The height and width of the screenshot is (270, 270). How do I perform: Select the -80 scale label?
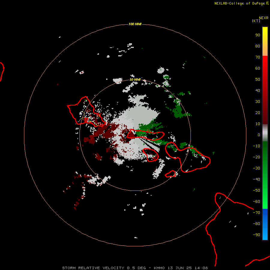pos(256,224)
